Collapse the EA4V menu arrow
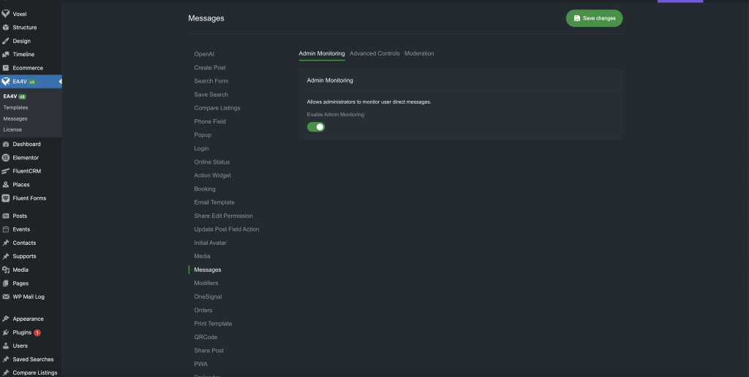This screenshot has width=749, height=377. (59, 81)
